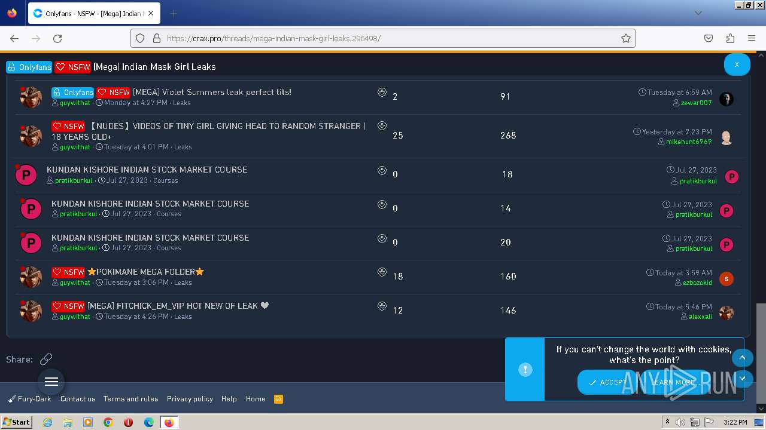
Task: Open volume control in system tray
Action: point(680,422)
